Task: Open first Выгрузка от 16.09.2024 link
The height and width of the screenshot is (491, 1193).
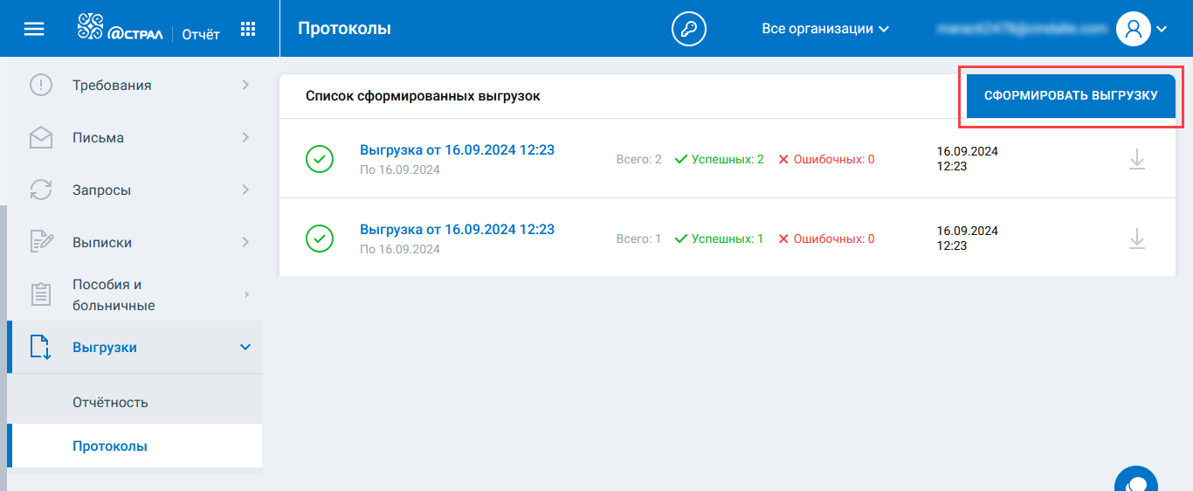Action: click(457, 150)
